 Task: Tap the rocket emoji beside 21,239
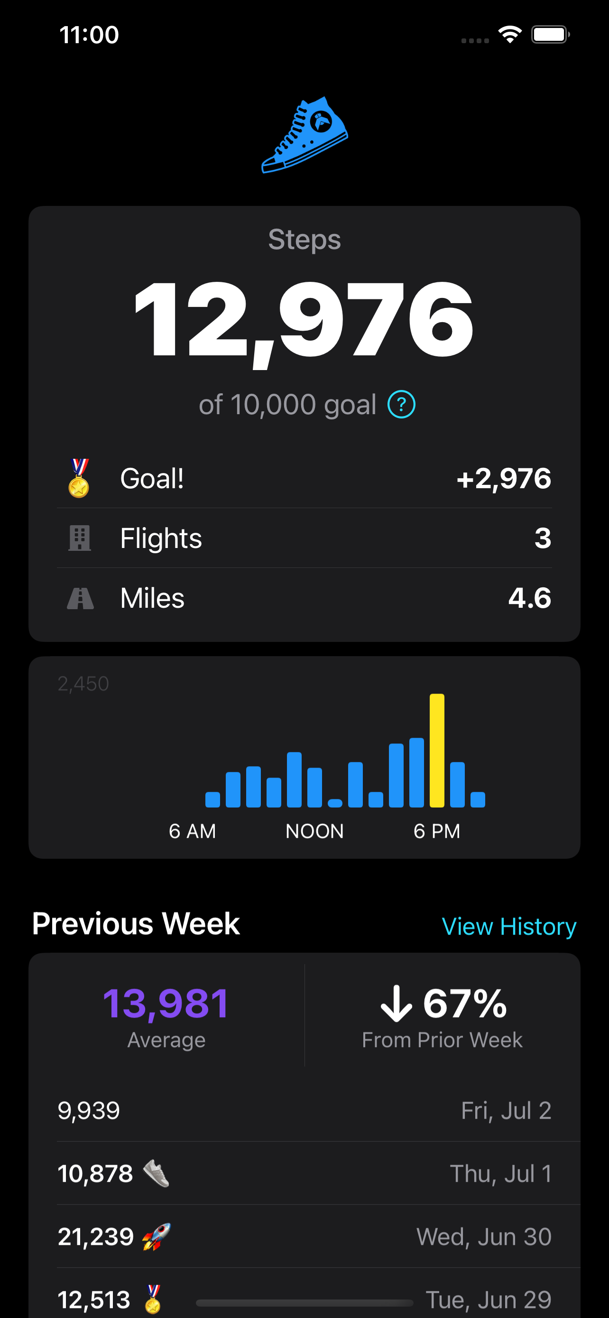pyautogui.click(x=157, y=1237)
